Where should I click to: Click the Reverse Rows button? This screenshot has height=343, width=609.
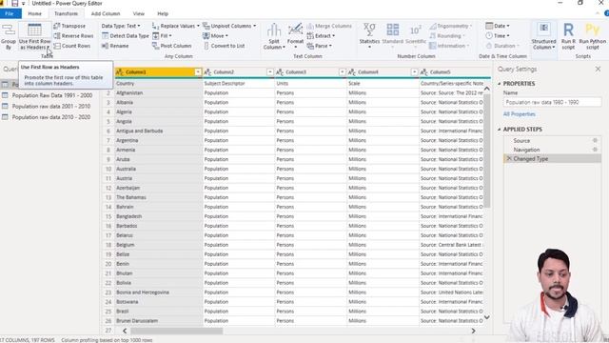tap(73, 36)
